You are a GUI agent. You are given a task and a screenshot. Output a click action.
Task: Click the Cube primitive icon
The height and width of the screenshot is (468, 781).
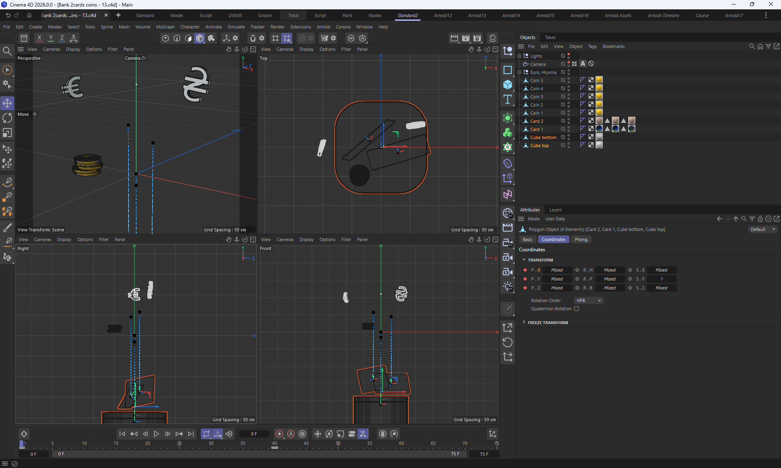tap(507, 85)
